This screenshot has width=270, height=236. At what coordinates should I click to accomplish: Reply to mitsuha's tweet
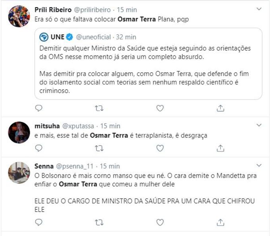point(39,148)
